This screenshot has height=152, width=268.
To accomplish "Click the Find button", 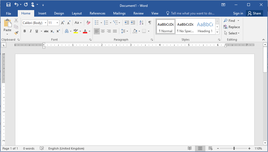I will [x=229, y=21].
